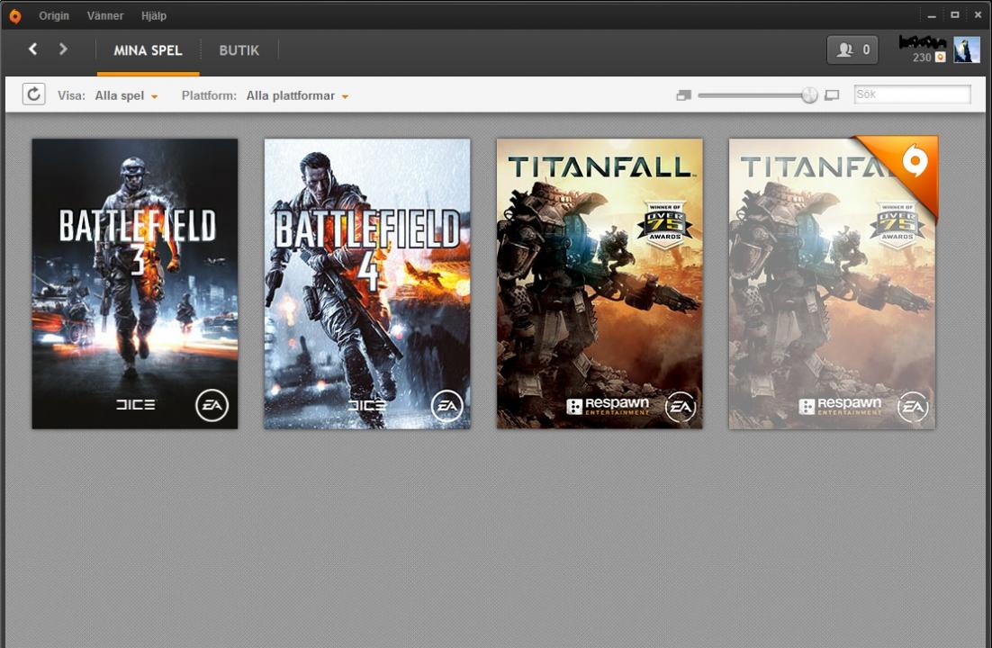Click the Sök search field
The image size is (992, 648).
click(x=912, y=94)
